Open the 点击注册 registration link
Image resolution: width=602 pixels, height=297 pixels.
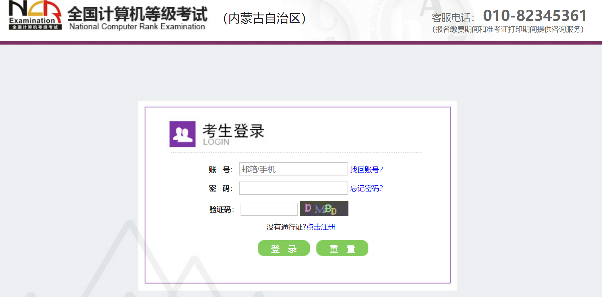coord(321,227)
